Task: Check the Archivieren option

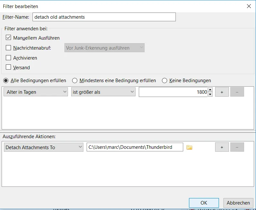Action: [8, 58]
